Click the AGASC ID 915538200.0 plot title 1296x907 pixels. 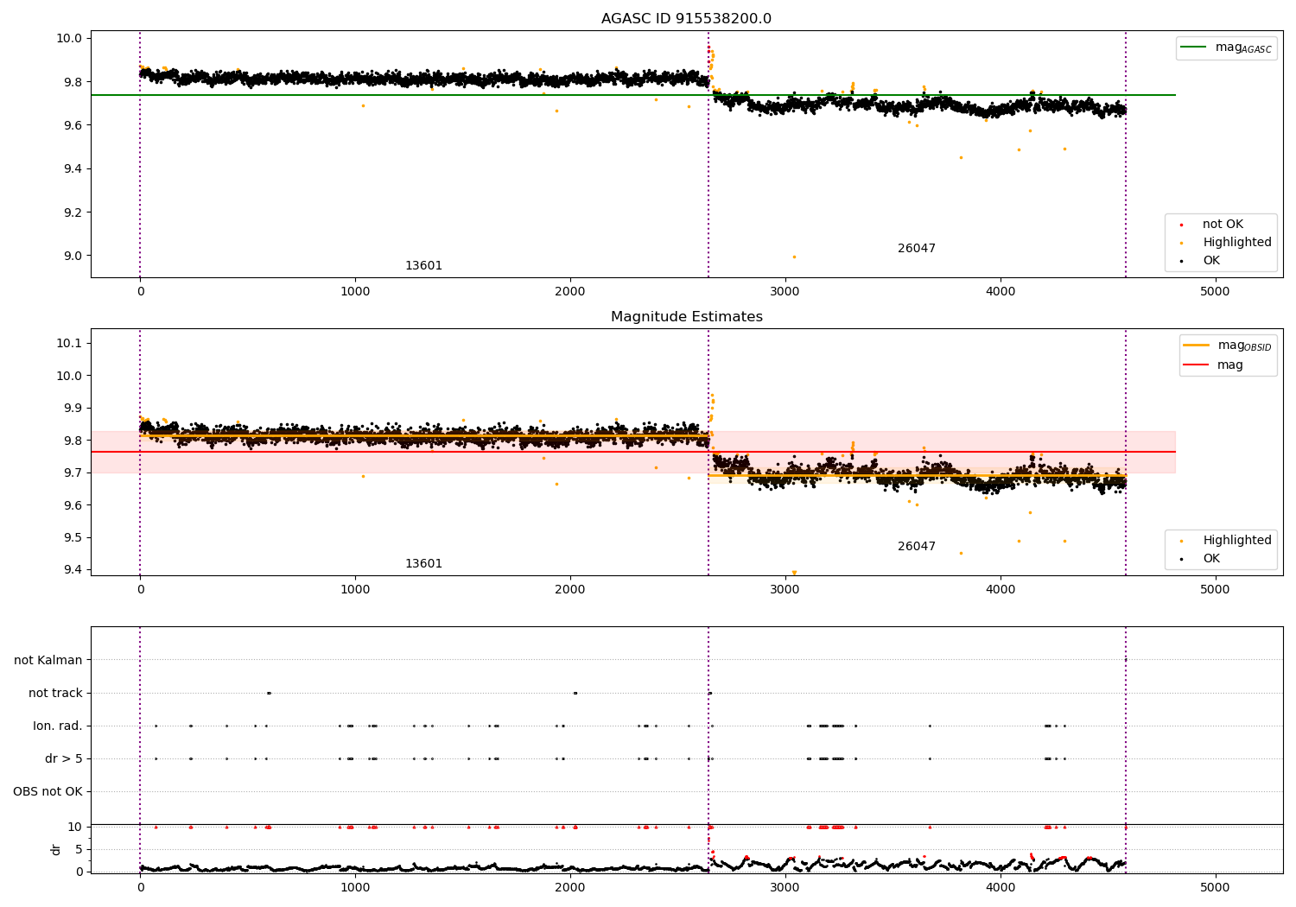pyautogui.click(x=686, y=19)
